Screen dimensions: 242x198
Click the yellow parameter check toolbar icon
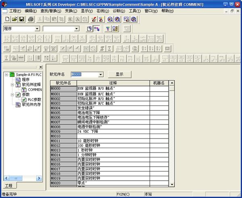click(115, 29)
